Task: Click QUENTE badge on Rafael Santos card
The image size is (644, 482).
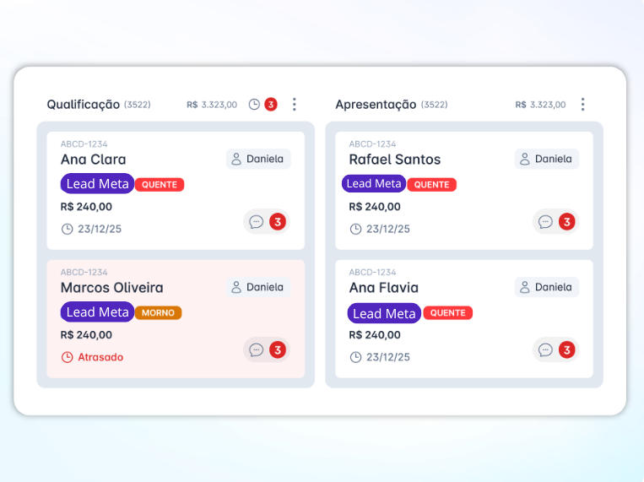Action: (x=431, y=184)
